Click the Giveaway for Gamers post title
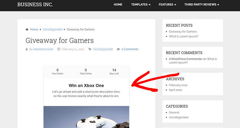Screen dimensions: 240x128 59,40
